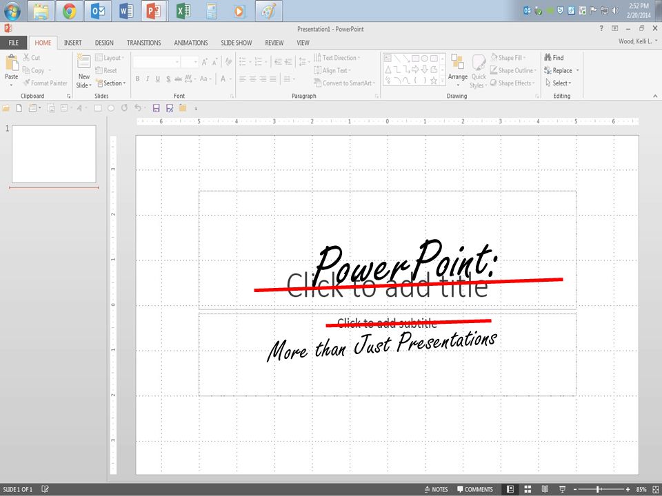Open the font size combo box

(190, 62)
